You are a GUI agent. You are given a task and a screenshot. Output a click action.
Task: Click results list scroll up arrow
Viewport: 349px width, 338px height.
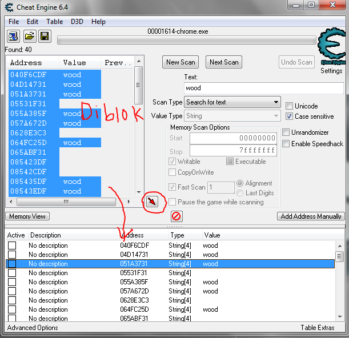[x=139, y=61]
